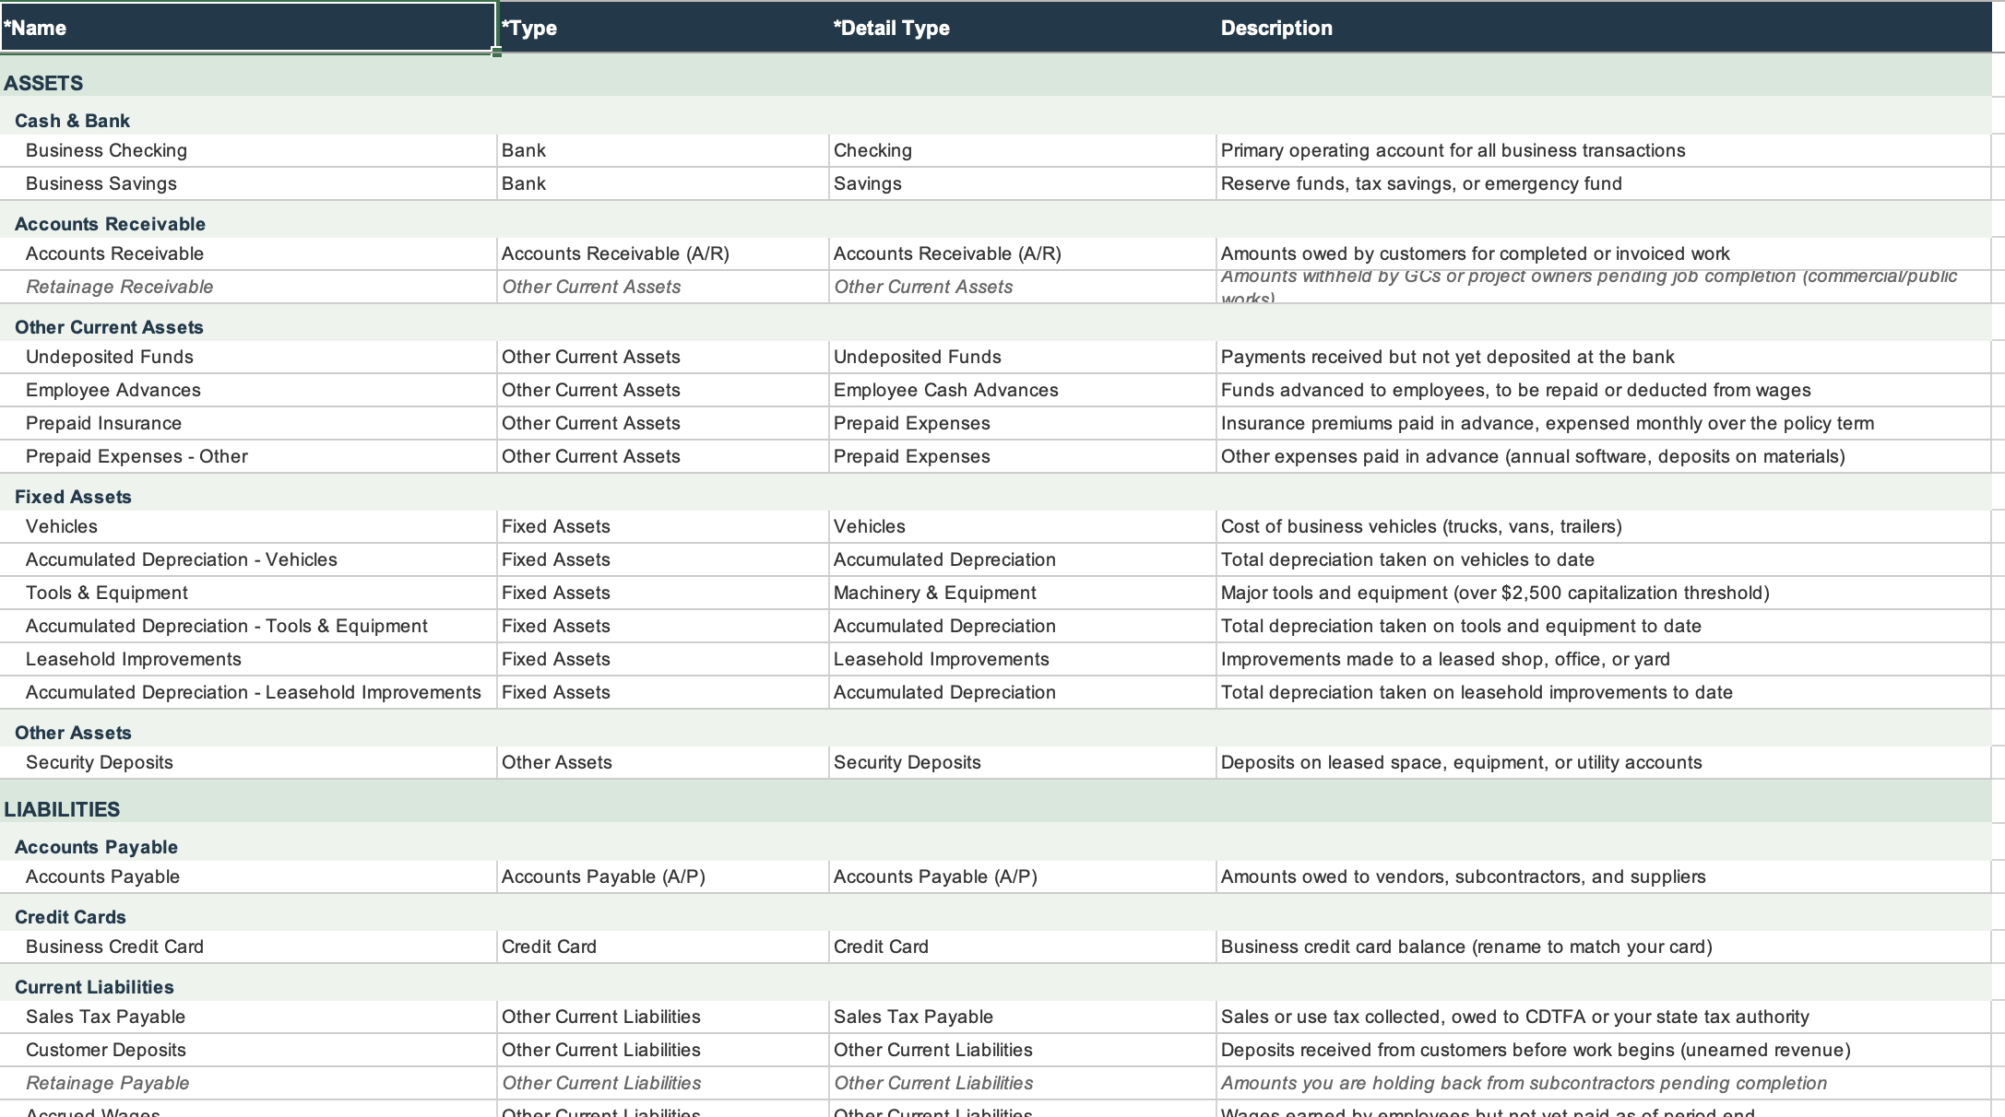Image resolution: width=2005 pixels, height=1117 pixels.
Task: Select the *Name header cell
Action: pos(248,28)
